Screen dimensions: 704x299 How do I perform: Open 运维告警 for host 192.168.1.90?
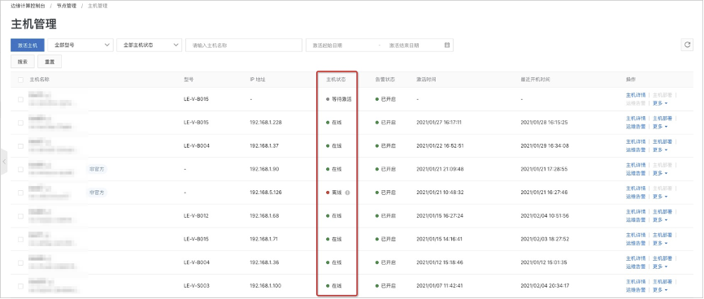636,173
